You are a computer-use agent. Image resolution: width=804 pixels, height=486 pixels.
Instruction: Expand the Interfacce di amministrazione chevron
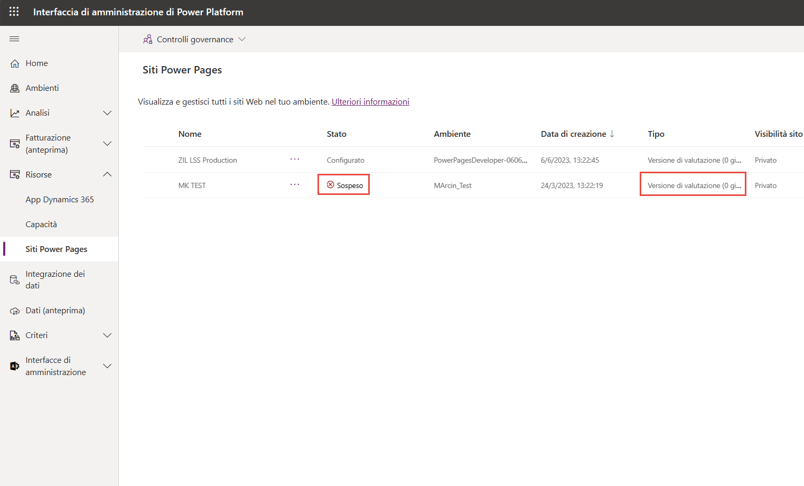pos(107,366)
